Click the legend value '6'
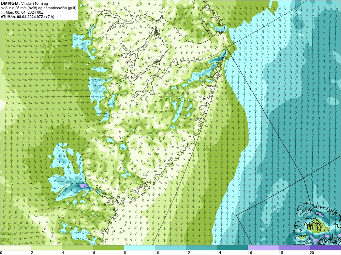 (x=94, y=253)
